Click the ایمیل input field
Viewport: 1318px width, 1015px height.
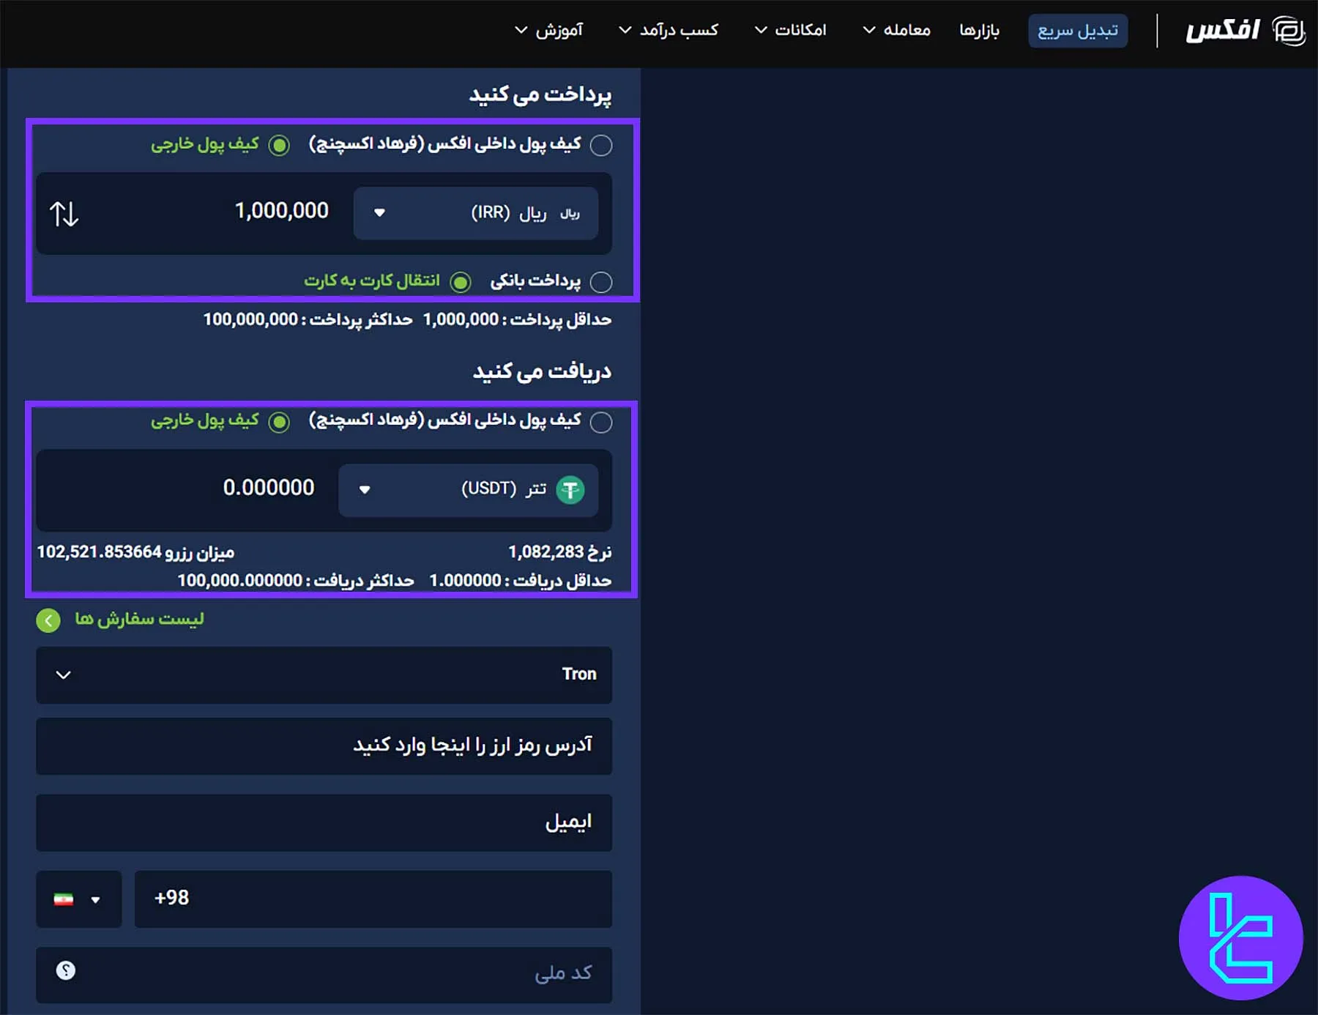tap(324, 822)
